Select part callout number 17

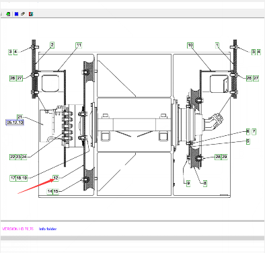(x=13, y=178)
